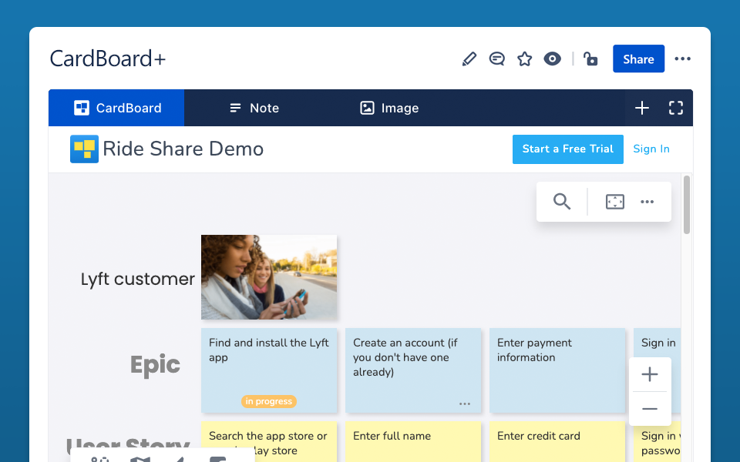This screenshot has height=462, width=740.
Task: Open the Find and install the Lyft app card
Action: click(x=269, y=370)
